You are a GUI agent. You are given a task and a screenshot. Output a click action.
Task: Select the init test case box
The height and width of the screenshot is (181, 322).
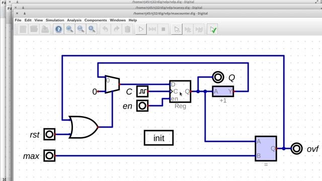click(159, 138)
